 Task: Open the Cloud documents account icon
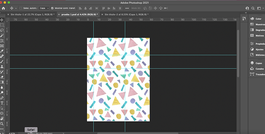point(247,8)
